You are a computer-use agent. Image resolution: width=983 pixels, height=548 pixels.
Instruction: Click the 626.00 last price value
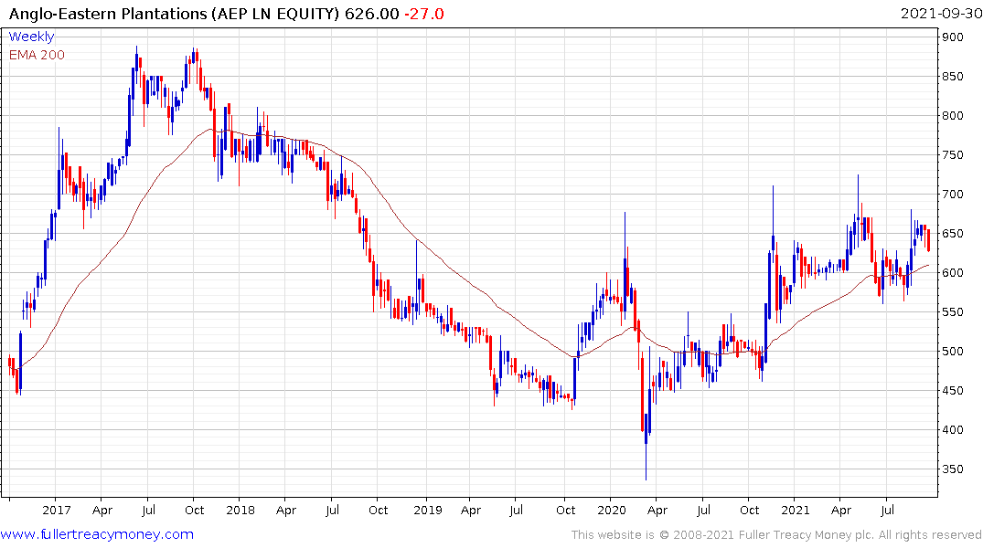coord(372,14)
